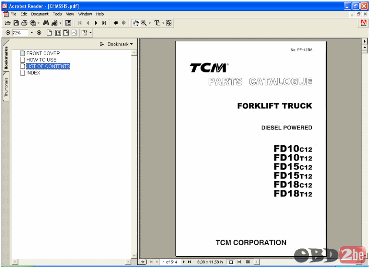Expand the Search binoculars dropdown arrow
Image resolution: width=370 pixels, height=267 pixels.
coord(60,23)
